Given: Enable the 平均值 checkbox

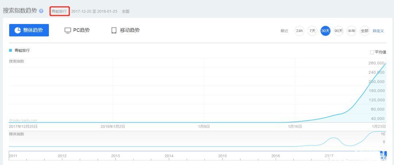Looking at the screenshot, I should point(372,52).
